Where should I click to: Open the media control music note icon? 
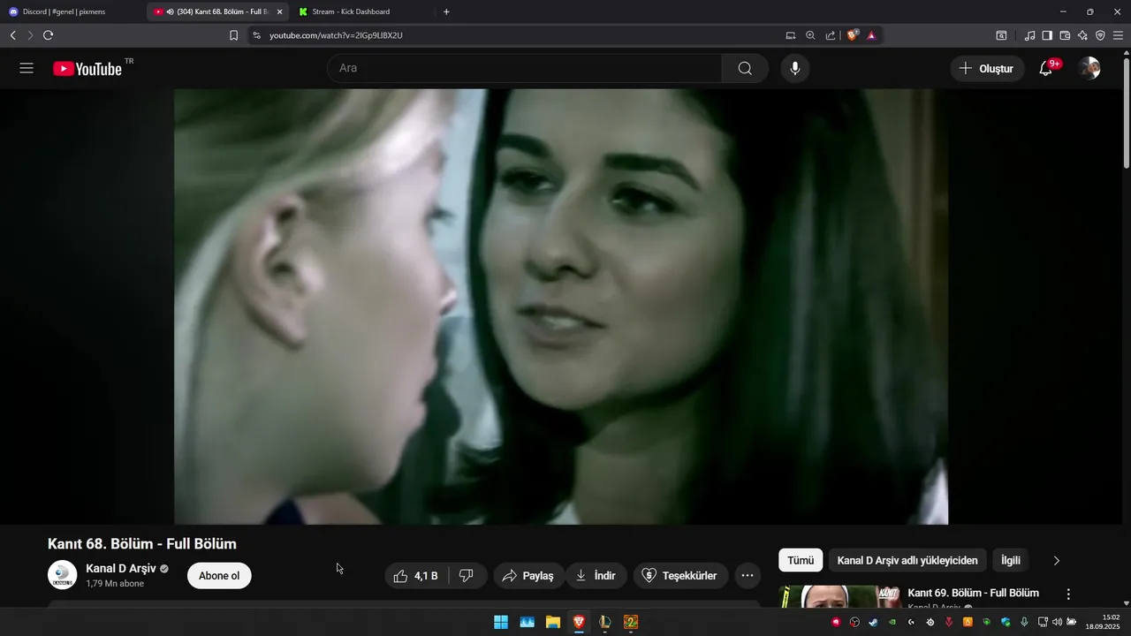click(x=1029, y=35)
